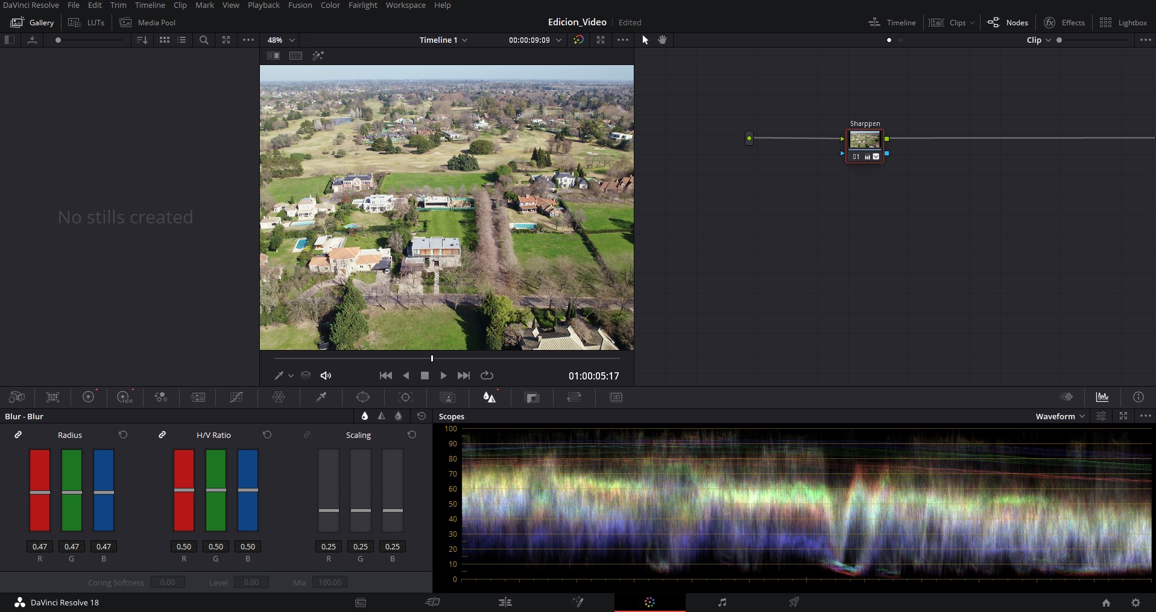Open the Sizing palette
Viewport: 1156px width, 612px height.
(573, 397)
